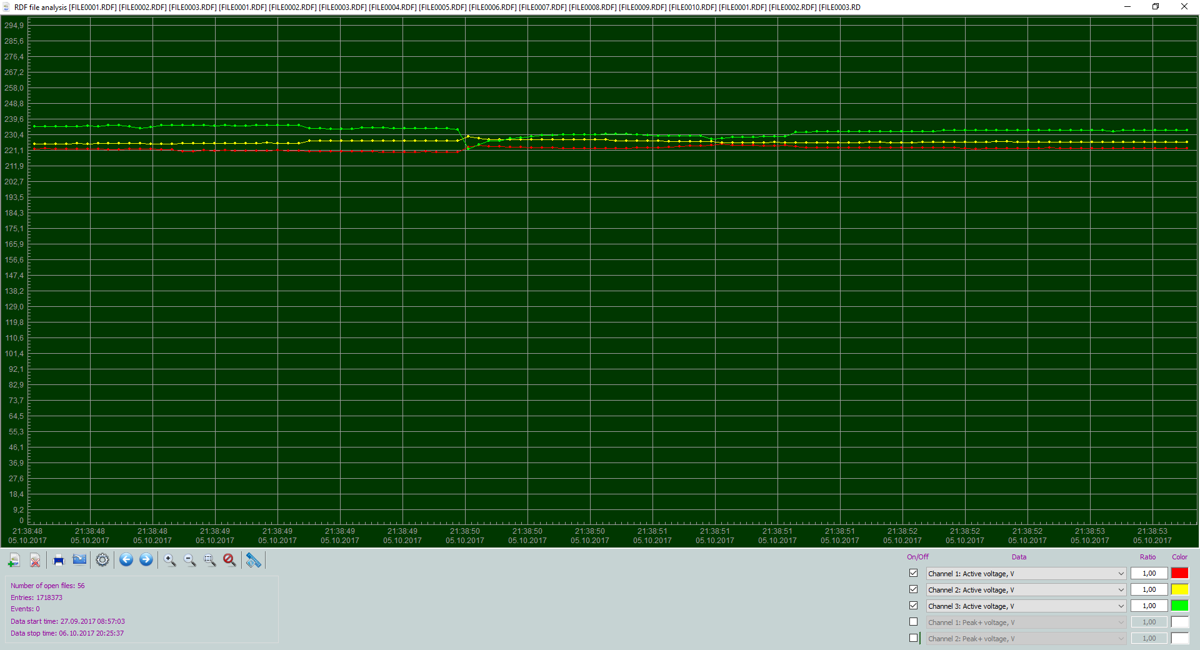Open the ruler info measurement tool
The height and width of the screenshot is (650, 1200).
click(x=253, y=560)
